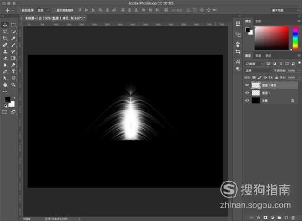
Task: Open the workspace switcher 基本功能 dropdown
Action: (285, 10)
